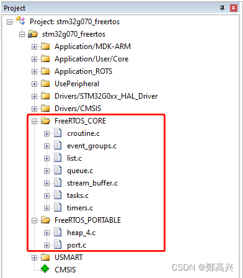243x278 pixels.
Task: Expand the Application_ROTS group
Action: (34, 71)
